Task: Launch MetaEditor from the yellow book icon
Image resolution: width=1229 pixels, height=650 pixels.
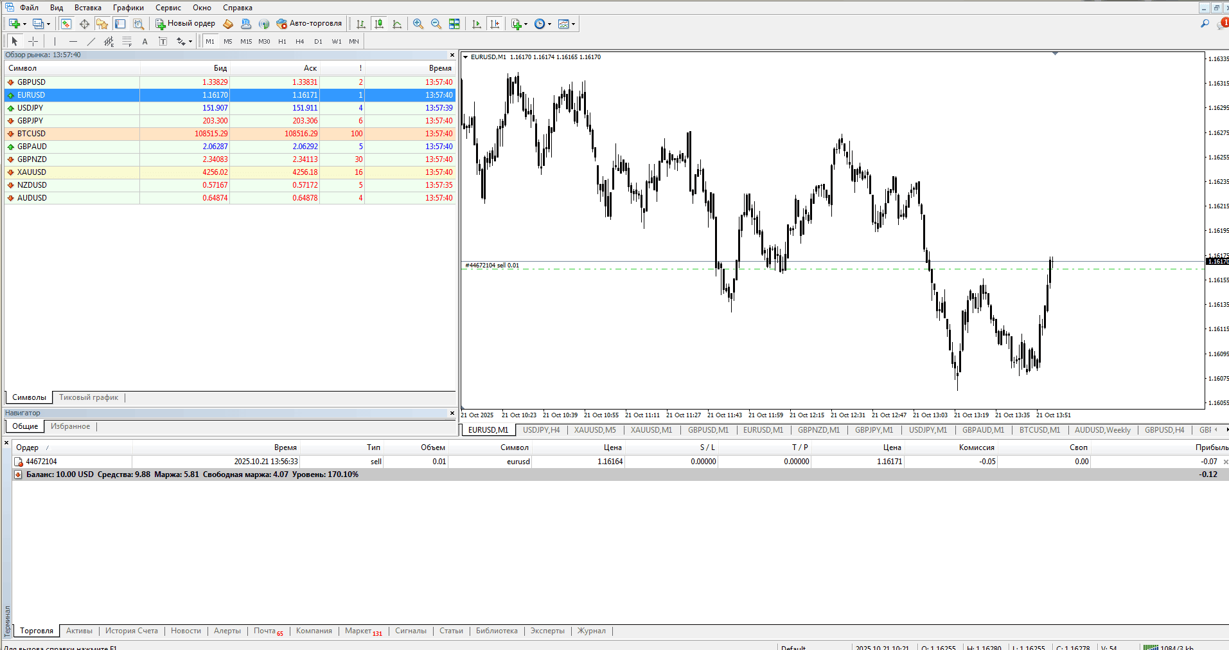Action: (x=228, y=24)
